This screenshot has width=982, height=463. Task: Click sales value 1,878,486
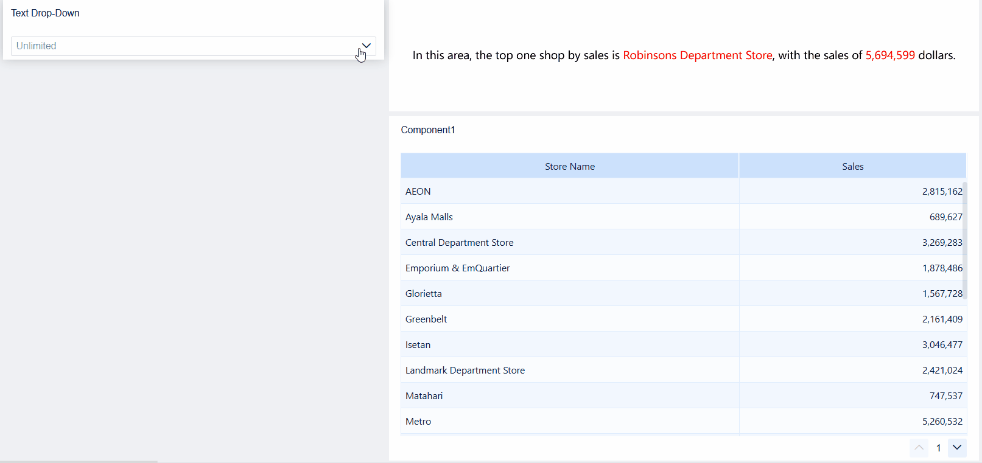point(942,268)
